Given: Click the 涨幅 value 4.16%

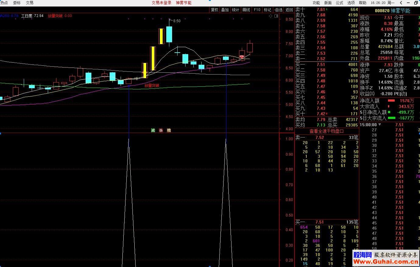Looking at the screenshot, I should (386, 29).
